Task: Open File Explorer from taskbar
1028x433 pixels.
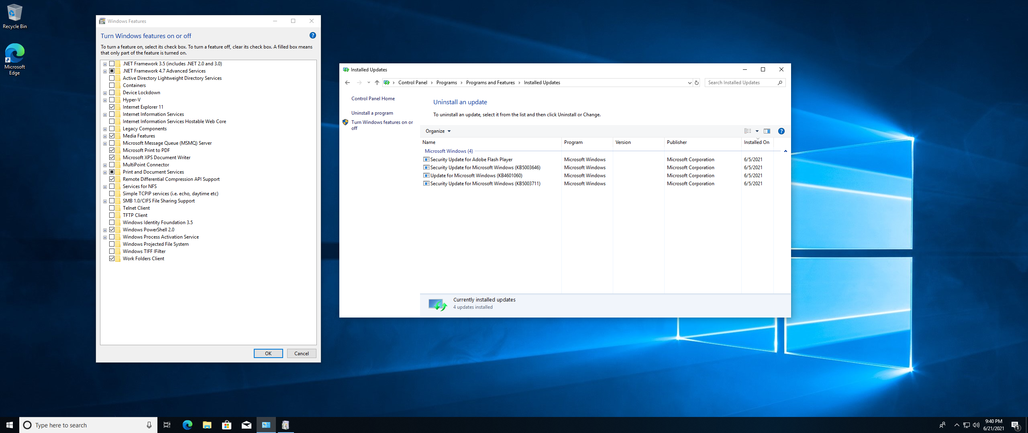Action: 207,425
